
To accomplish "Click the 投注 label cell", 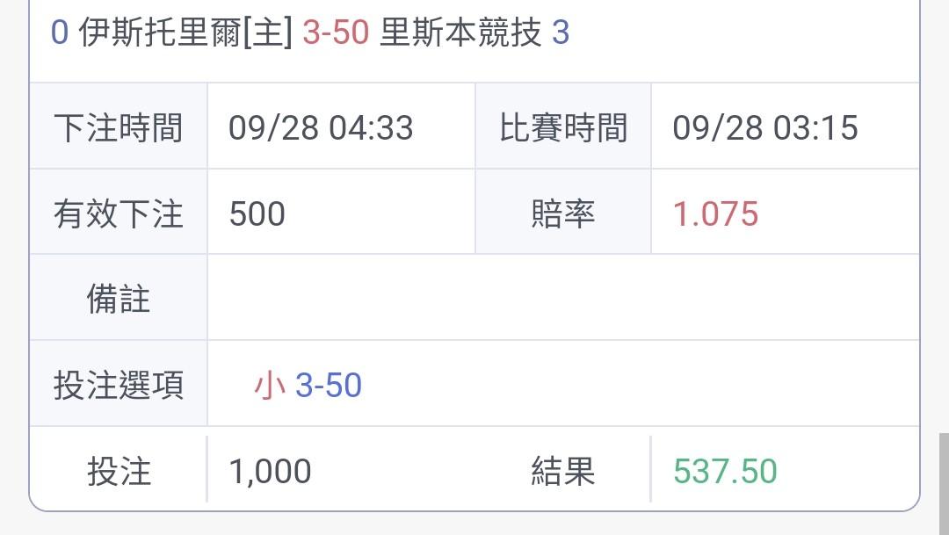I will click(x=118, y=470).
